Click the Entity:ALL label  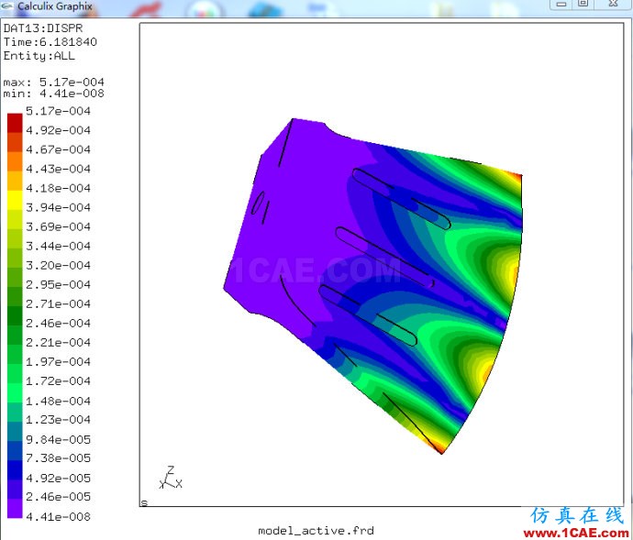(39, 56)
